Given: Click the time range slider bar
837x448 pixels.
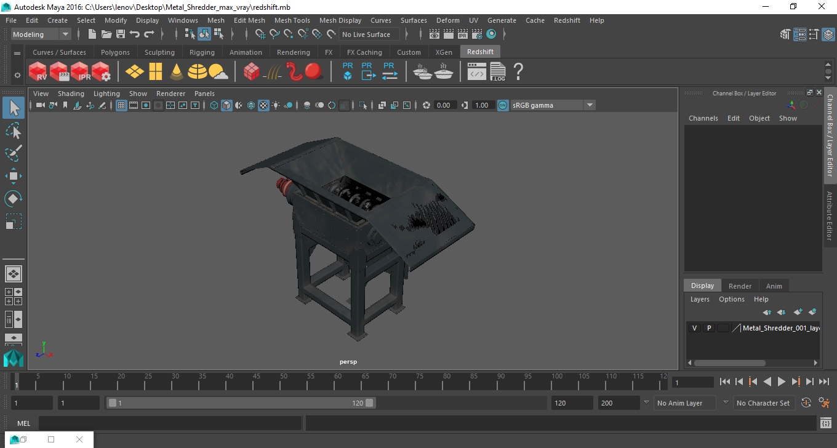Looking at the screenshot, I should tap(241, 403).
